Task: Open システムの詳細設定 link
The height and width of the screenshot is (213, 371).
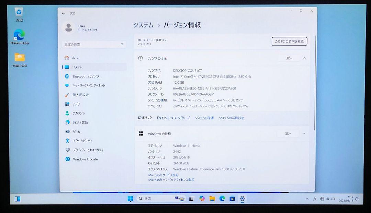Action: pos(232,118)
